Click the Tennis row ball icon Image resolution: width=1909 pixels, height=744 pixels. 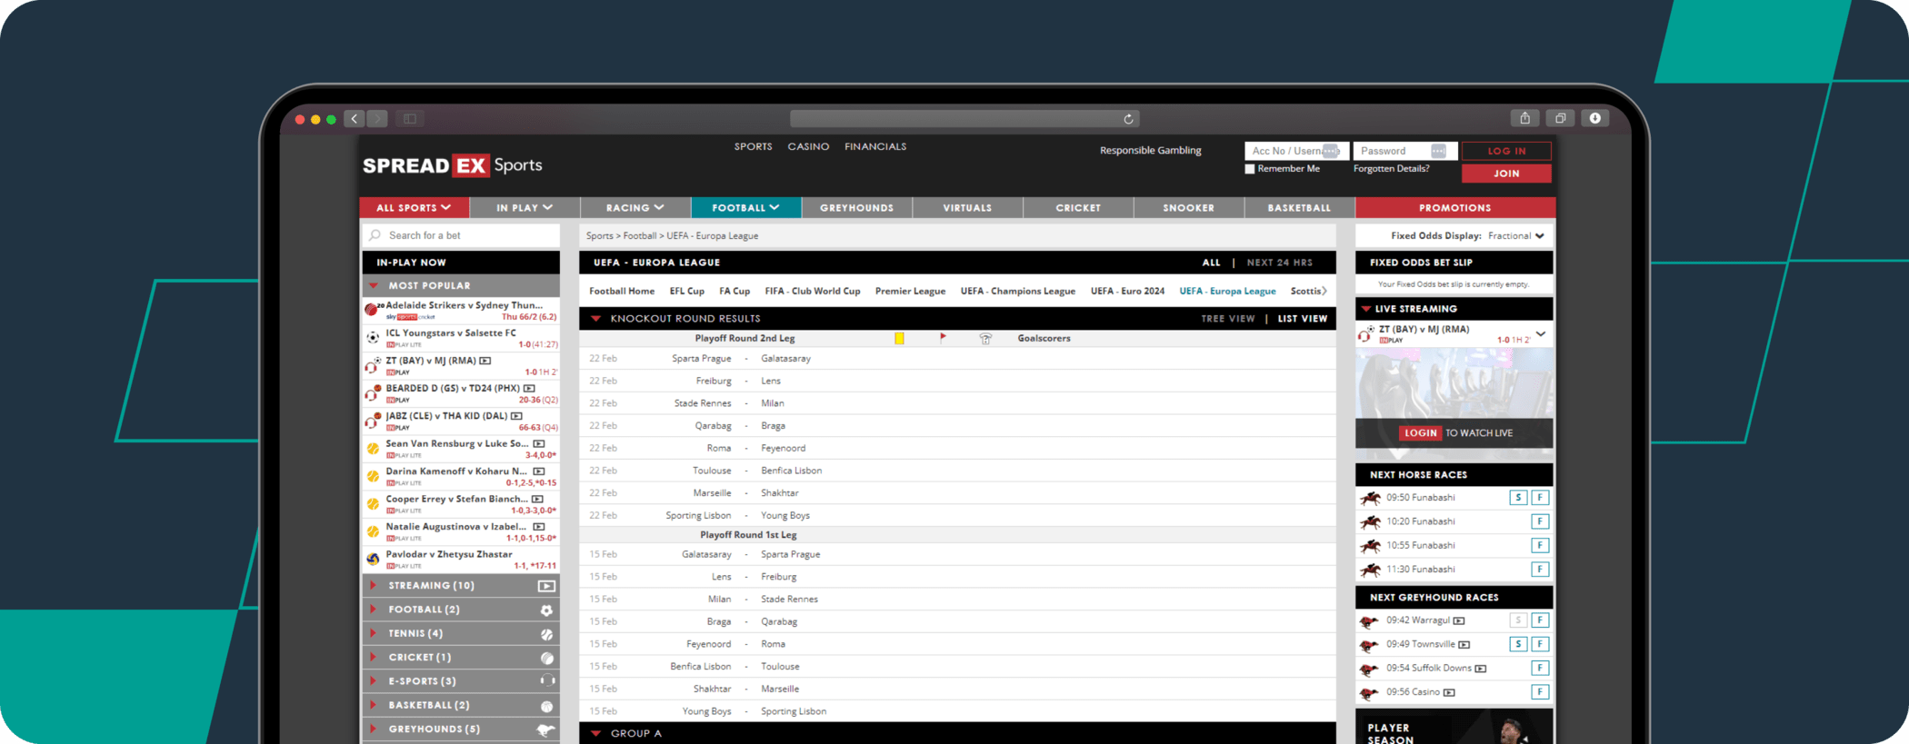546,634
